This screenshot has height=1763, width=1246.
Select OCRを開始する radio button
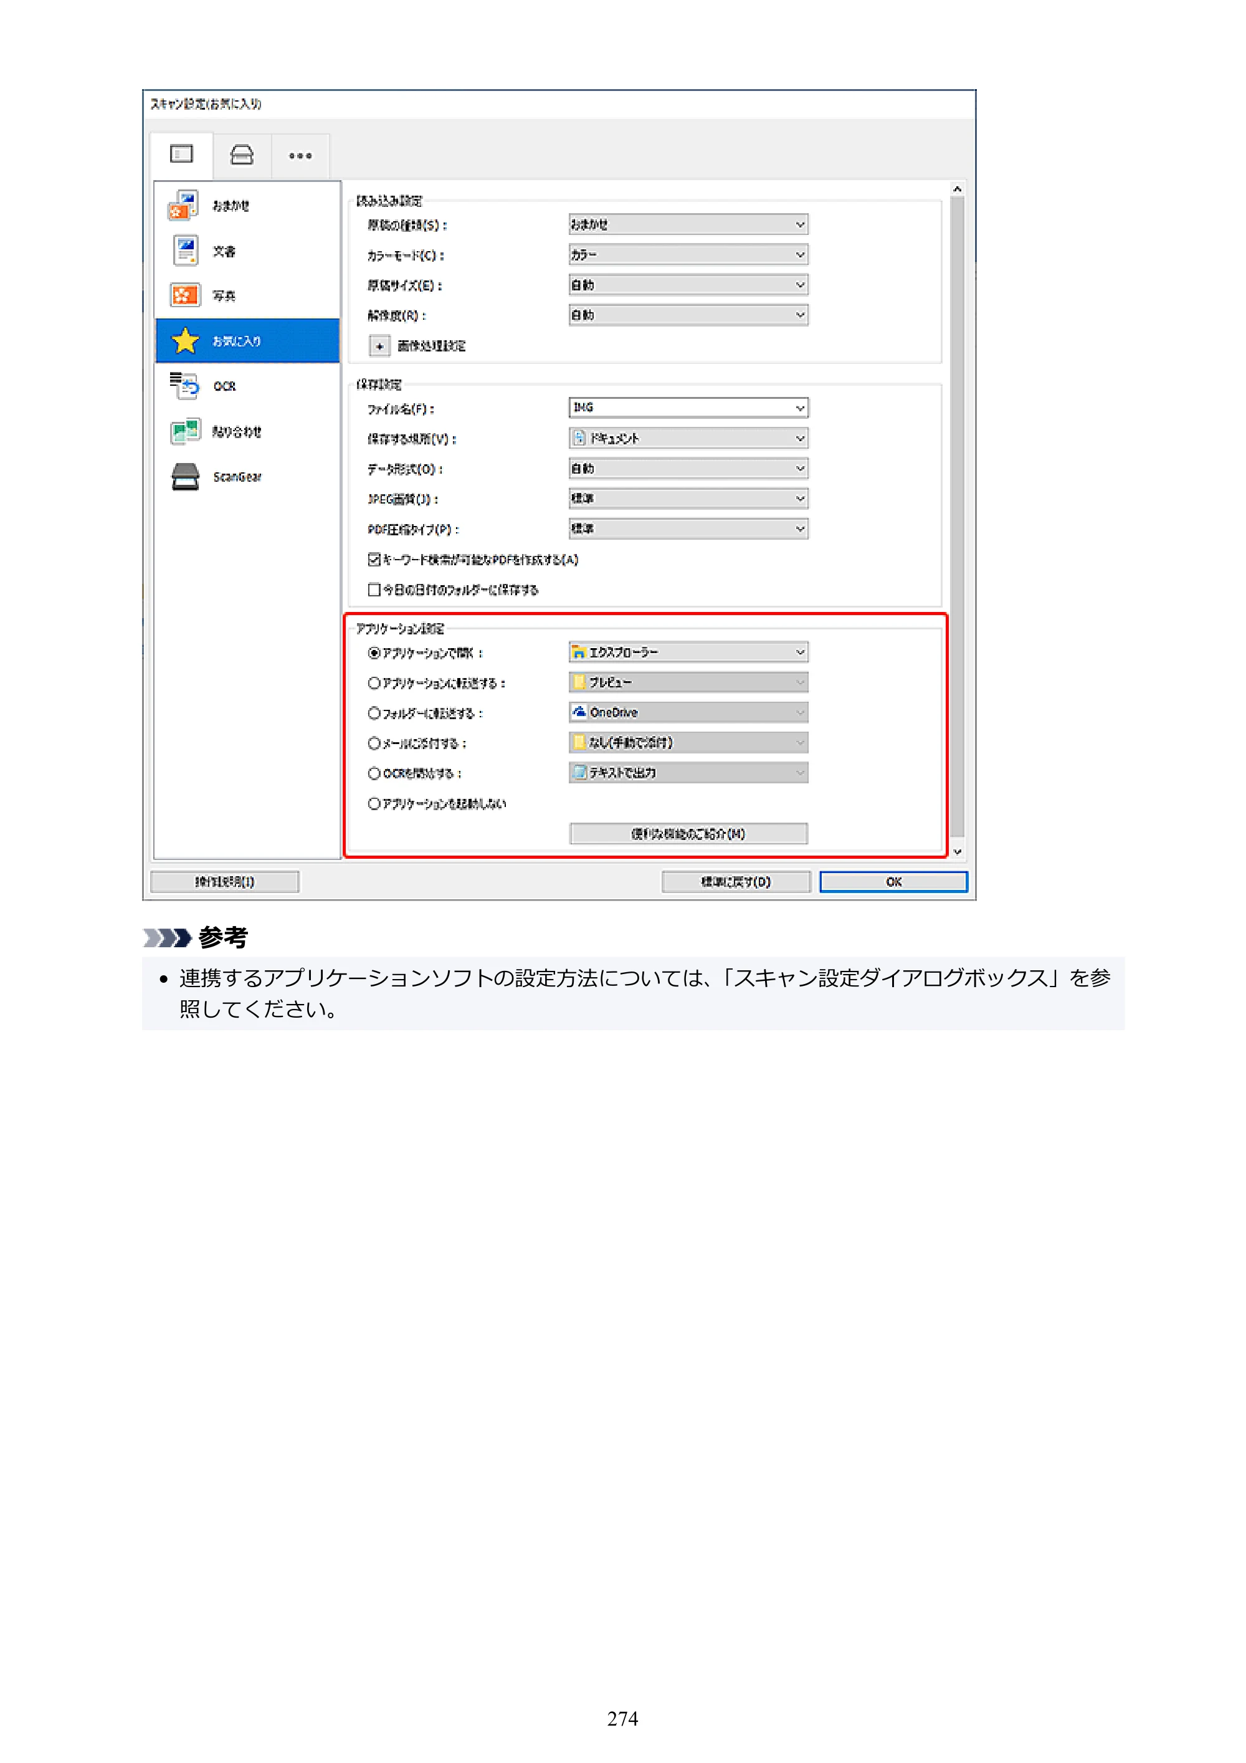click(374, 773)
